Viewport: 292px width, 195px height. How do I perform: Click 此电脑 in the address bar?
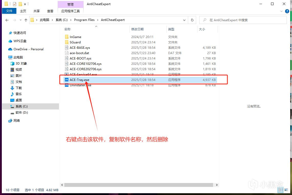coord(45,20)
